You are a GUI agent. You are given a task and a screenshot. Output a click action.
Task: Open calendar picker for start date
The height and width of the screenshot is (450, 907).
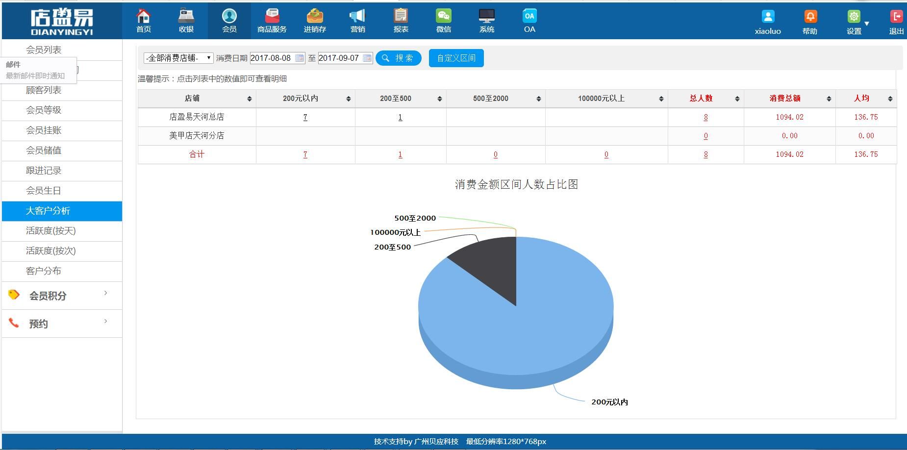click(x=299, y=58)
